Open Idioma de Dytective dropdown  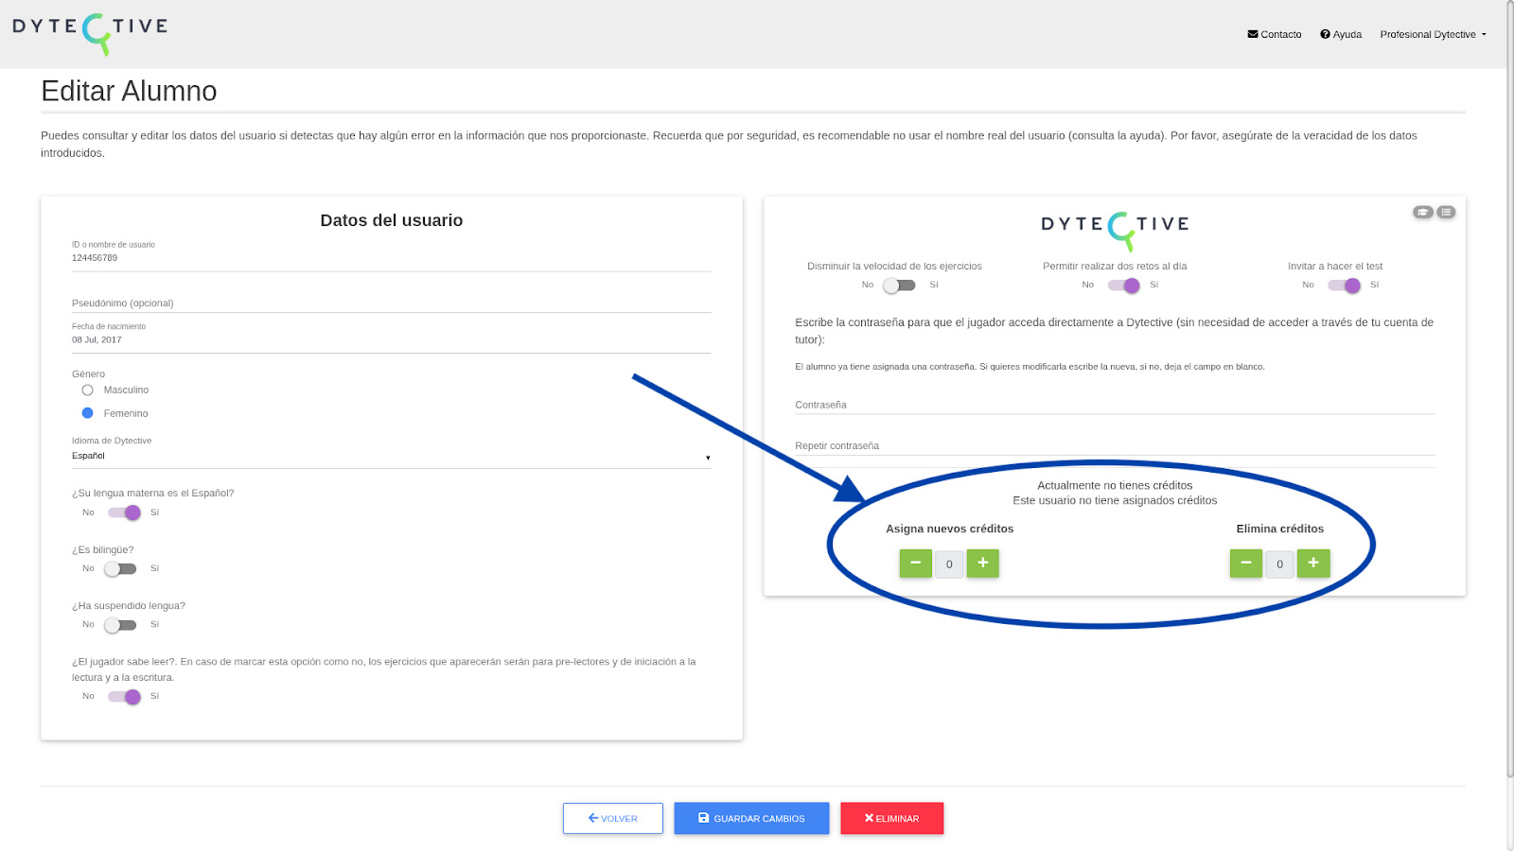pos(391,456)
